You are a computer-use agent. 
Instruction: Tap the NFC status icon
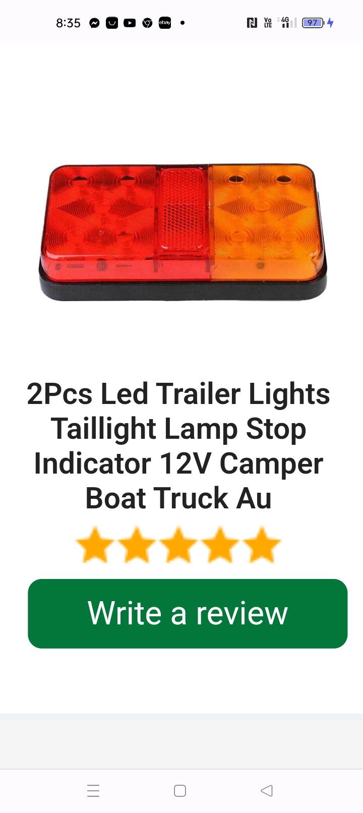(252, 23)
